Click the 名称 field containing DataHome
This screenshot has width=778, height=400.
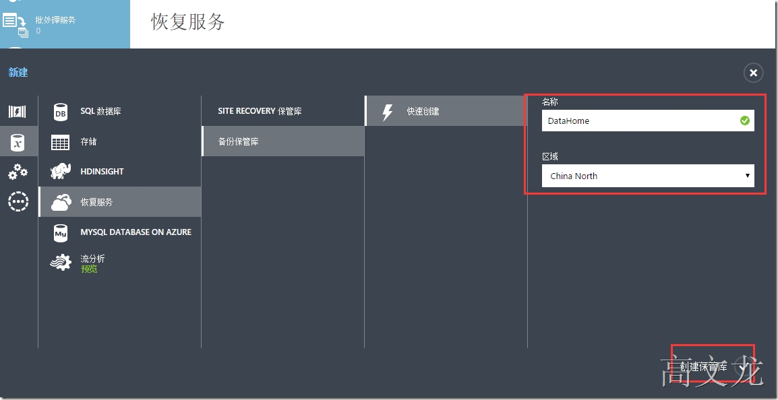point(647,121)
